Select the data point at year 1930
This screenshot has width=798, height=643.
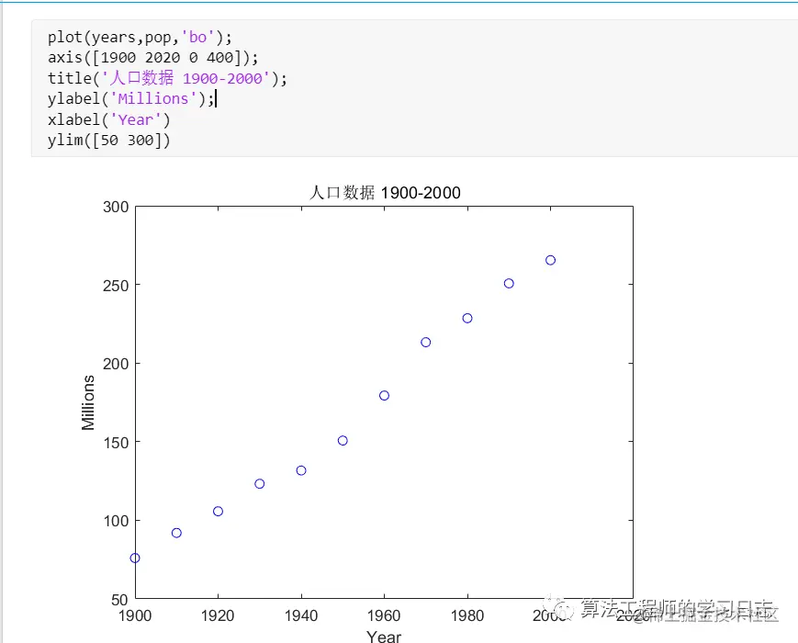(x=260, y=484)
